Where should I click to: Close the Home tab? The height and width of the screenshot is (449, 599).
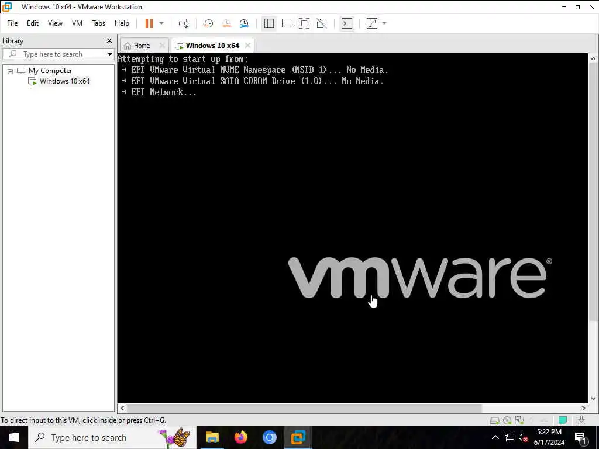(162, 46)
